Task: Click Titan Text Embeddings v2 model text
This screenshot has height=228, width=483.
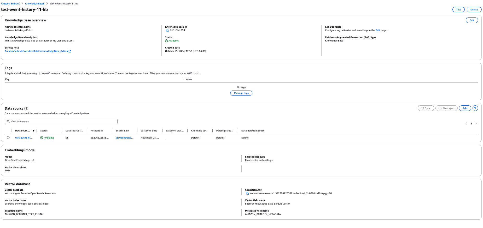Action: pyautogui.click(x=19, y=160)
